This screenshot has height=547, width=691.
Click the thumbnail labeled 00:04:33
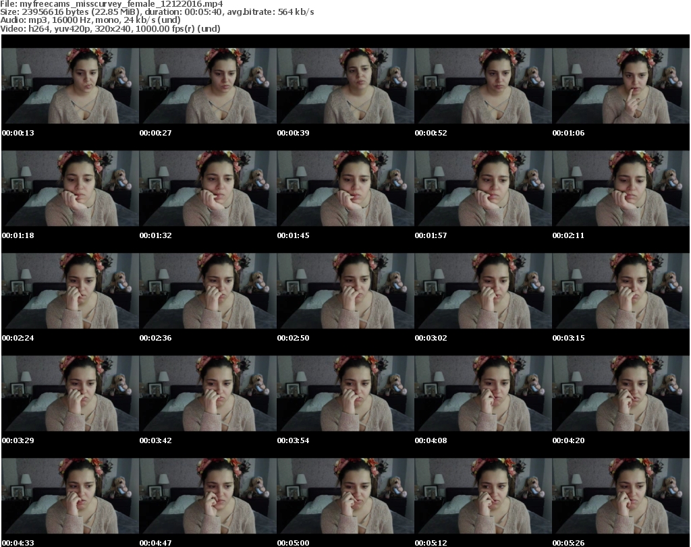click(x=70, y=496)
